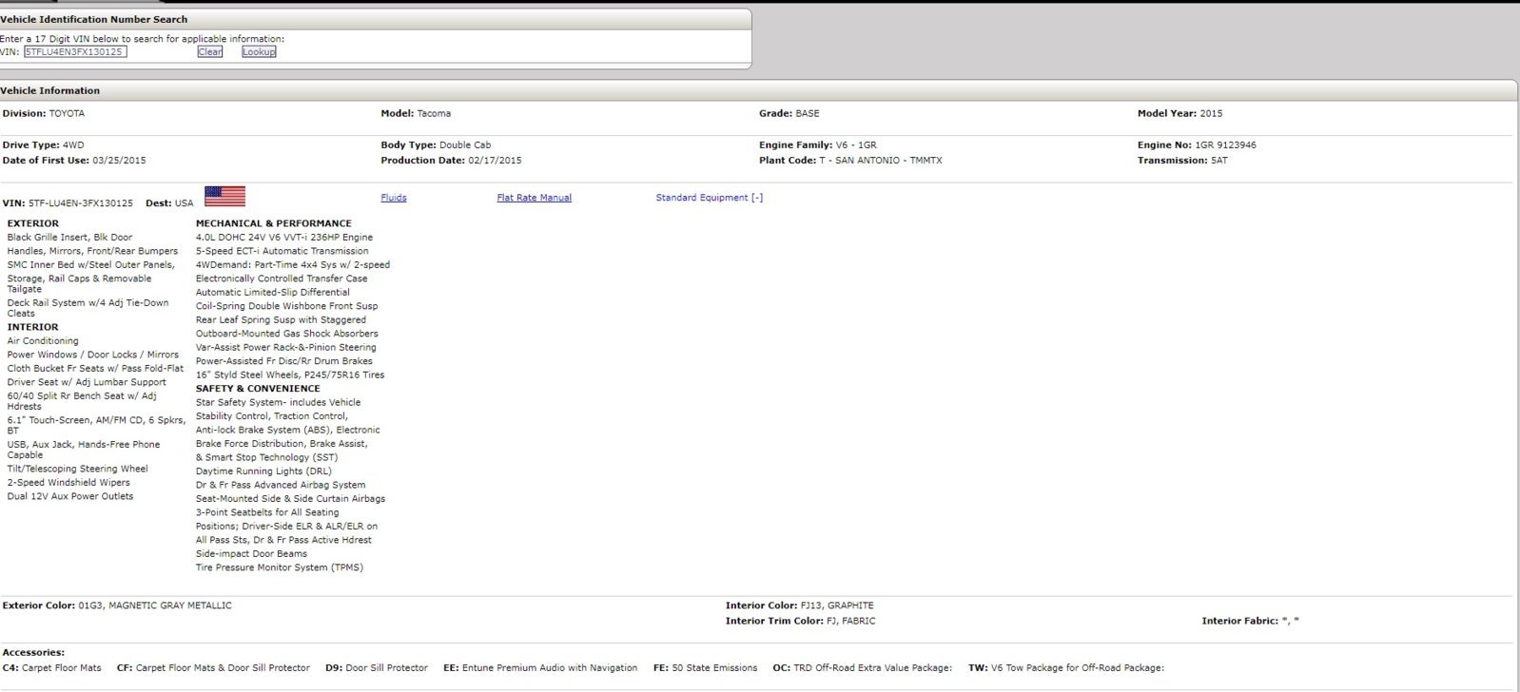Viewport: 1520px width, 692px height.
Task: Click the Drive Type: 4WD text
Action: tap(44, 145)
